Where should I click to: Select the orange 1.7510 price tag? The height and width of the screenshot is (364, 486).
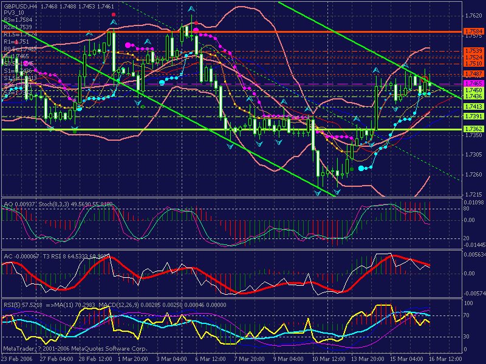[473, 64]
